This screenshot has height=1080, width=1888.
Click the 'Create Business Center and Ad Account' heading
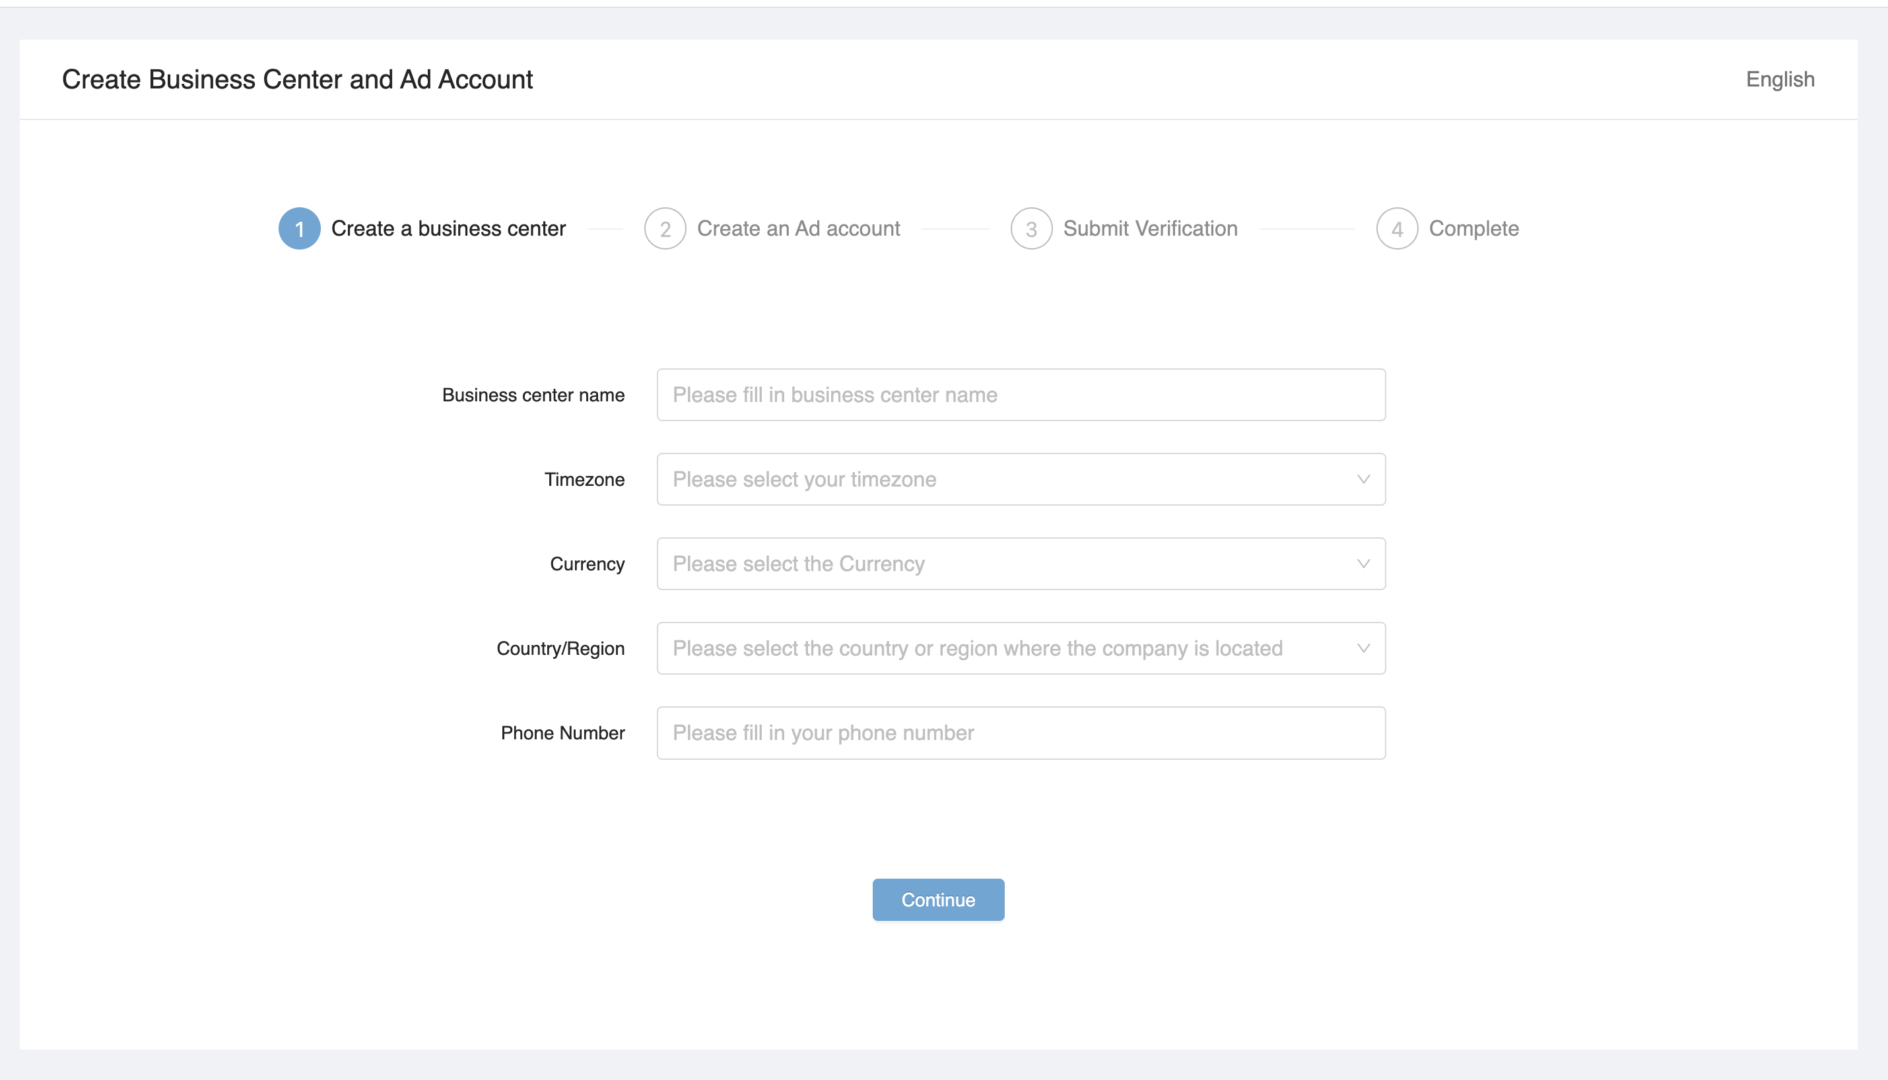coord(297,79)
